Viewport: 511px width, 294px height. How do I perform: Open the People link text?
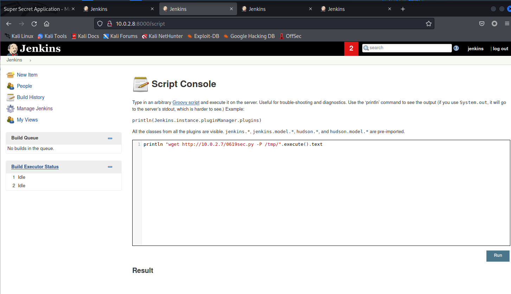24,86
